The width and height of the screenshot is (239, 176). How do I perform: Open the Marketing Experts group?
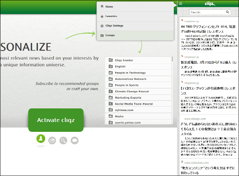pyautogui.click(x=138, y=98)
